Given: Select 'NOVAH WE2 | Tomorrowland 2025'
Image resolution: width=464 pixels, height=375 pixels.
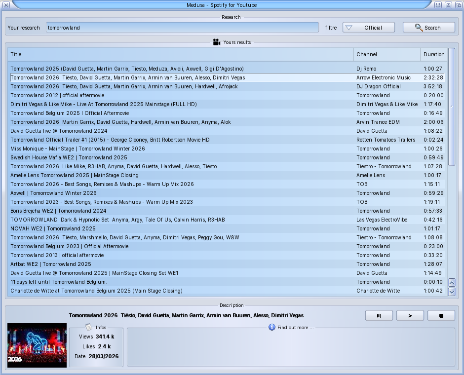Looking at the screenshot, I should (x=227, y=228).
